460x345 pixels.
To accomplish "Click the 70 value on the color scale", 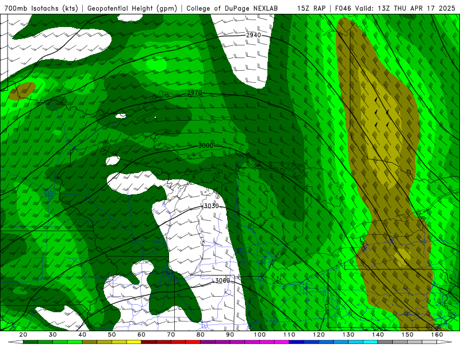I will [x=171, y=335].
